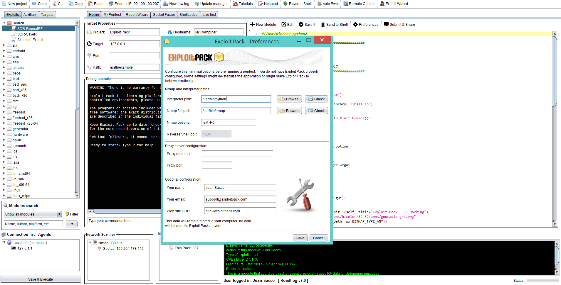This screenshot has height=285, width=561.
Task: Switch to the Shellcodes tab
Action: 188,15
